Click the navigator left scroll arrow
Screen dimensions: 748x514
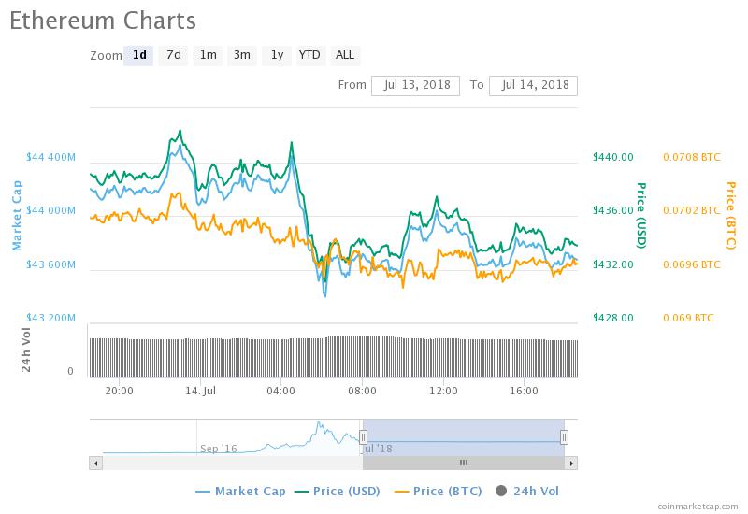pos(96,463)
